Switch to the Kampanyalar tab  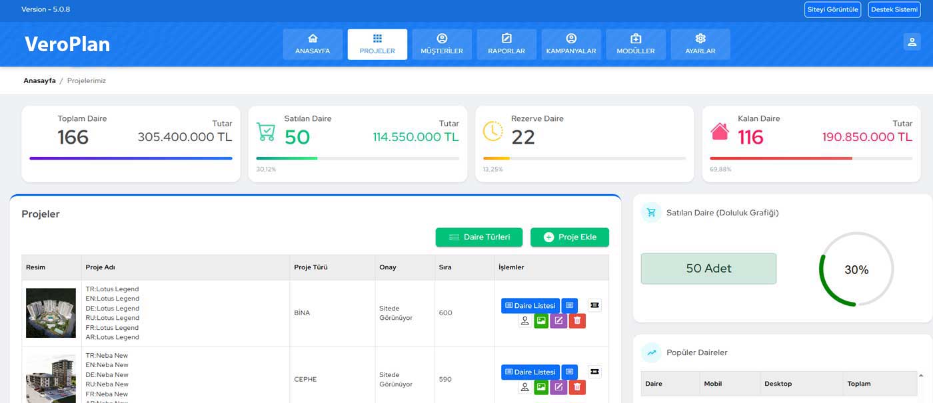point(571,45)
